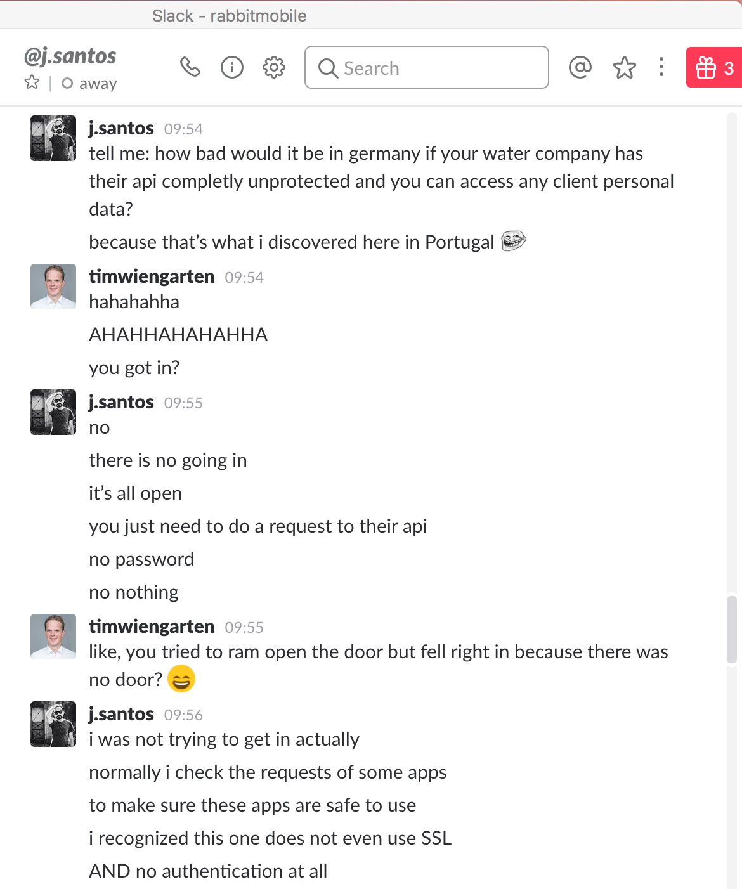Open channel details info icon

coord(232,67)
